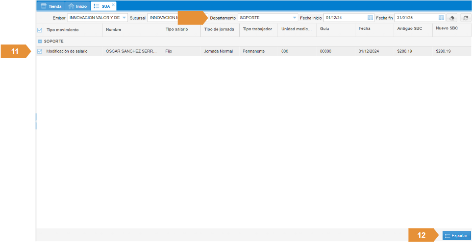The height and width of the screenshot is (247, 472).
Task: Click the Fecha fin date field
Action: coord(416,18)
